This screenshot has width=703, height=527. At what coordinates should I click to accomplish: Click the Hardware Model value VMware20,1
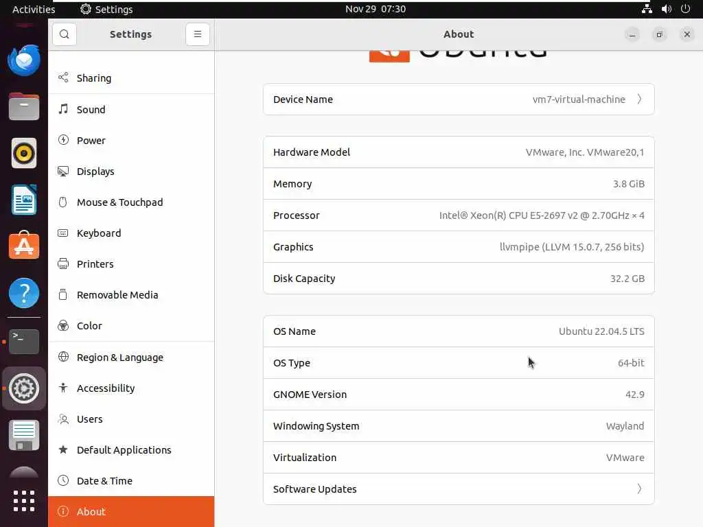(585, 152)
